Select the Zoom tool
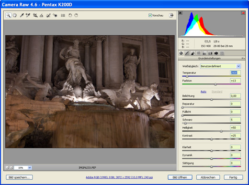The image size is (249, 185). 9,15
